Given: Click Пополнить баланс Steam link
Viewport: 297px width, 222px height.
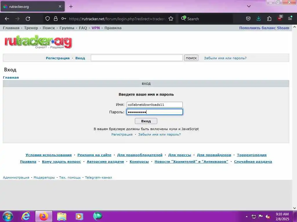Looking at the screenshot, I should [x=264, y=28].
